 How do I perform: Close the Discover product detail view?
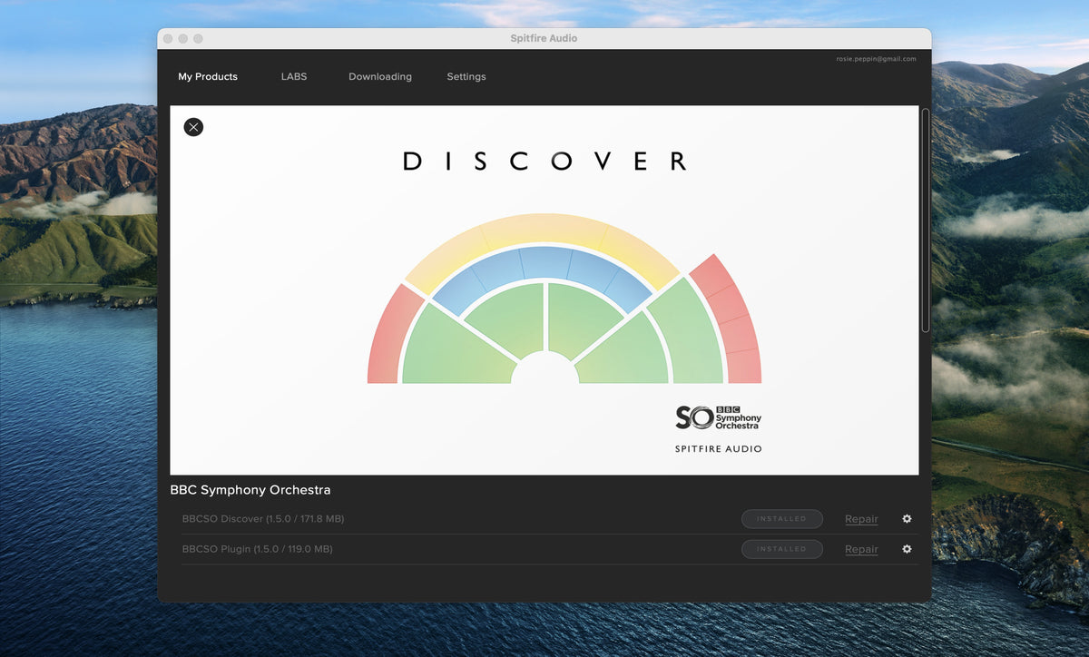click(x=193, y=127)
